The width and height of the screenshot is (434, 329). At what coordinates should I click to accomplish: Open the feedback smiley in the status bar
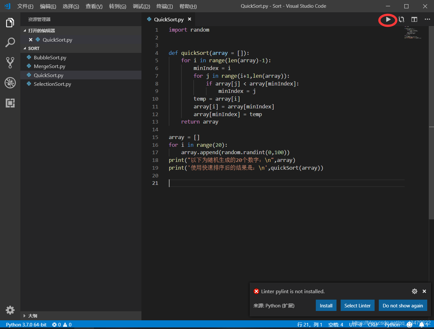[409, 324]
